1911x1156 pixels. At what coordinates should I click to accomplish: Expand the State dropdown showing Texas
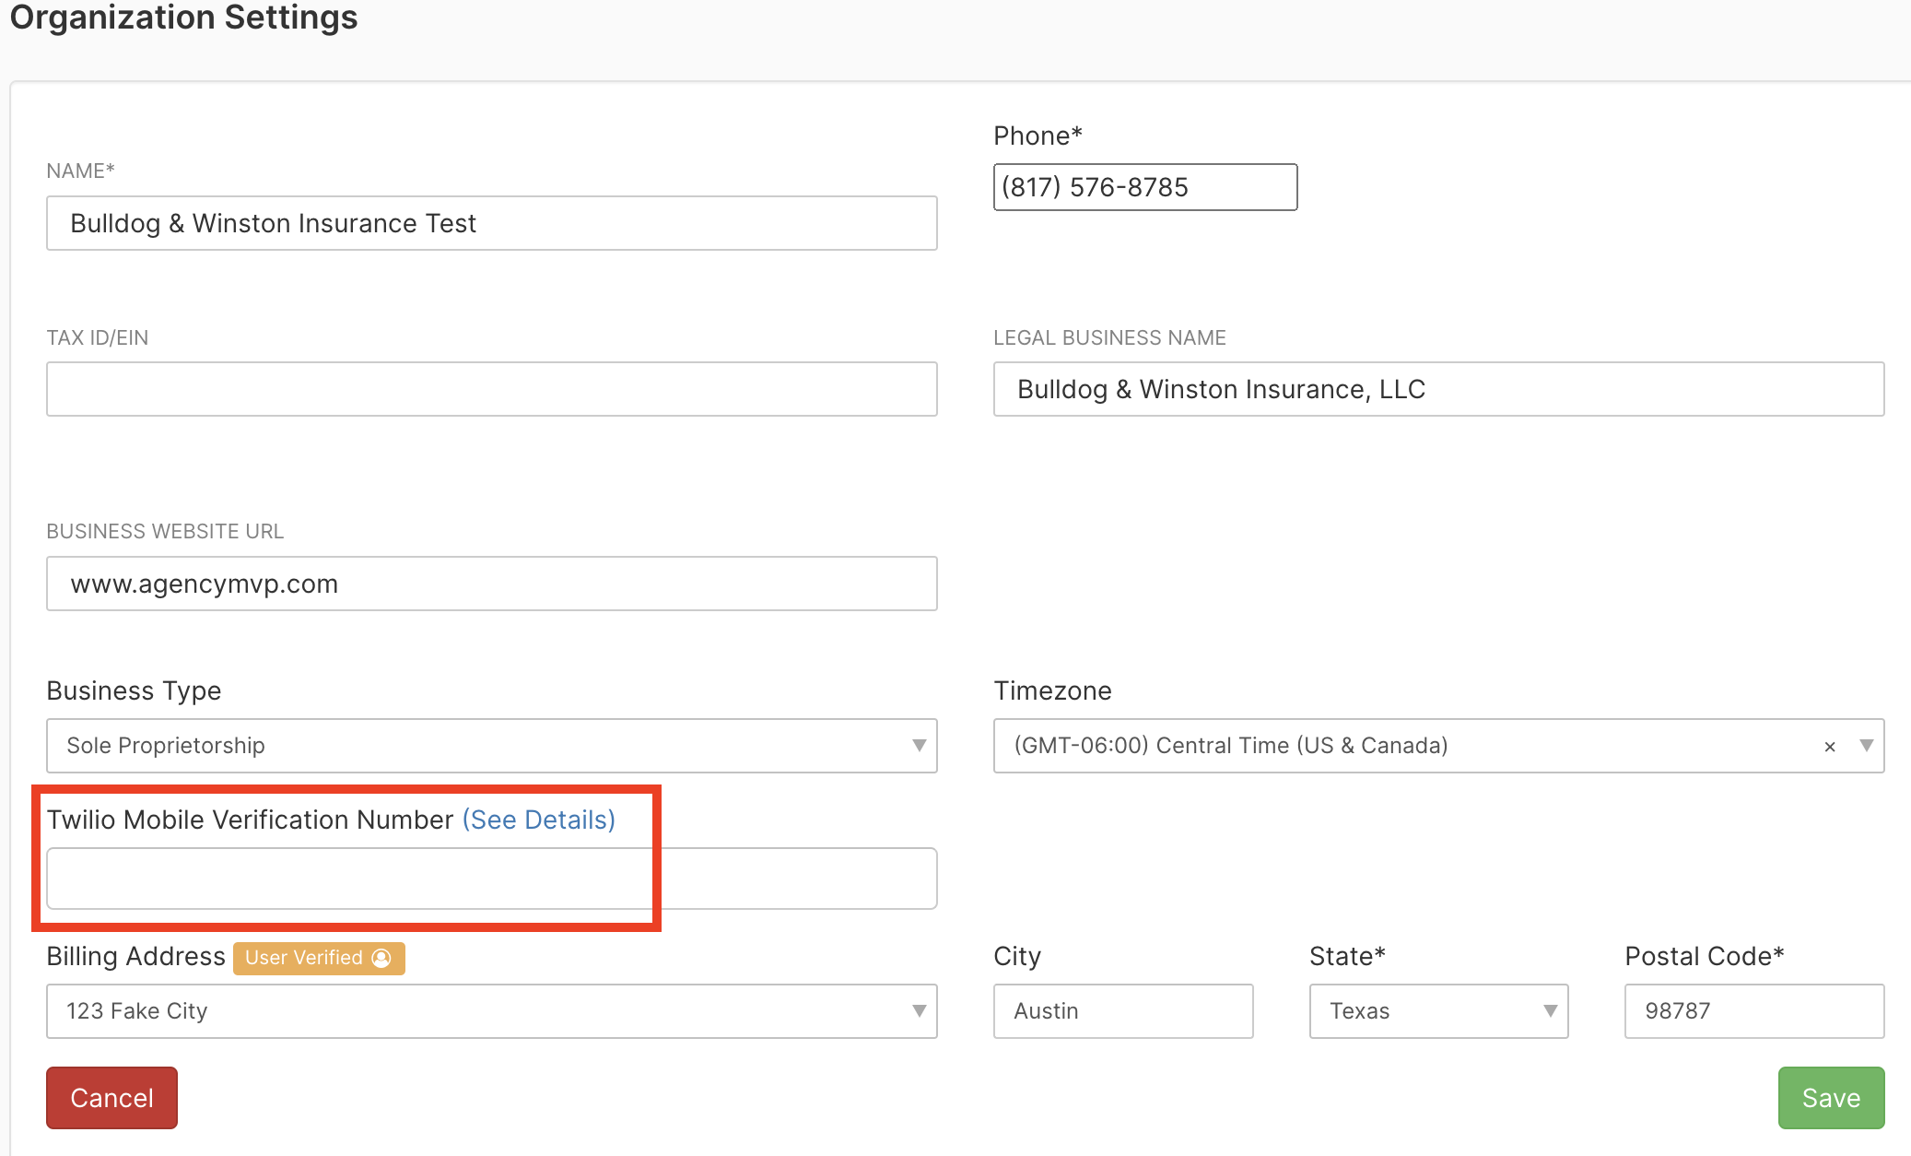click(1438, 1011)
